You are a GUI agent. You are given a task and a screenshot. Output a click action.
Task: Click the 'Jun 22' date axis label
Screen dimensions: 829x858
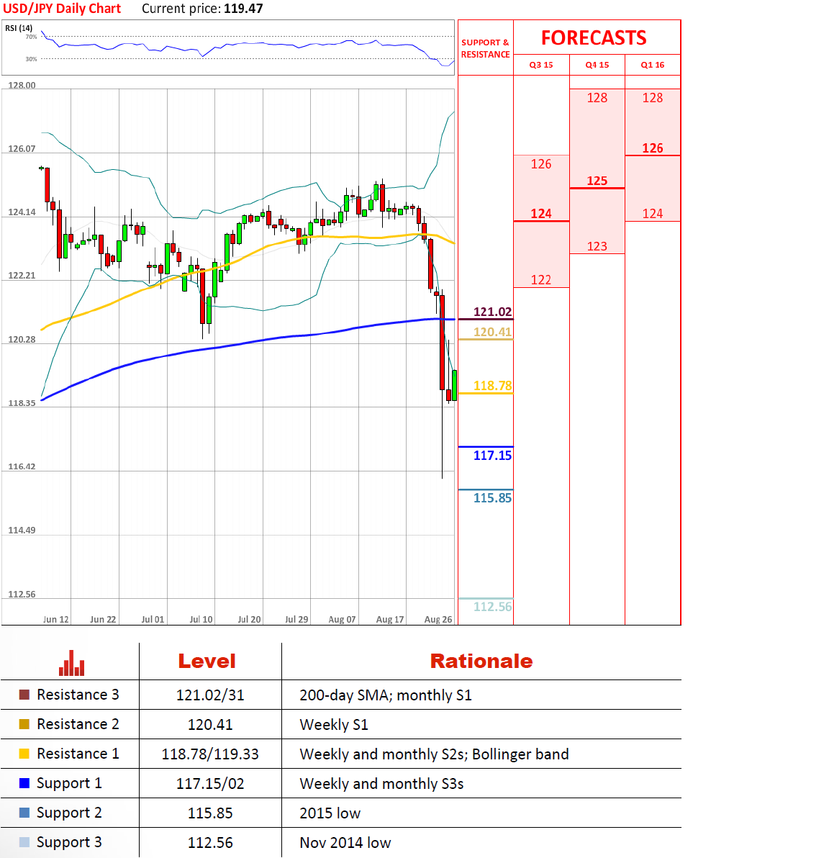[103, 620]
